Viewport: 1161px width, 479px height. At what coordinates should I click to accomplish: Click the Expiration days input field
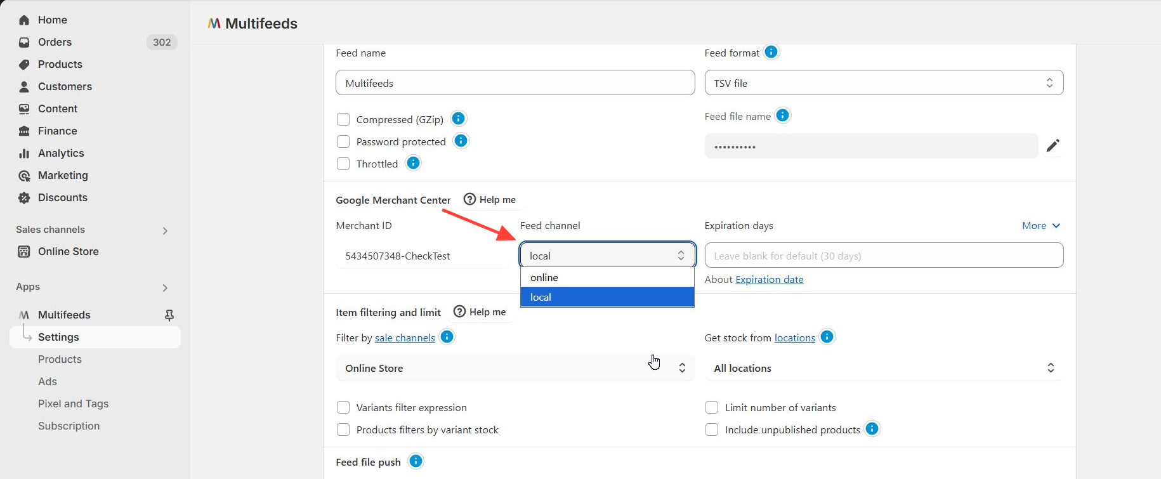[x=884, y=256]
